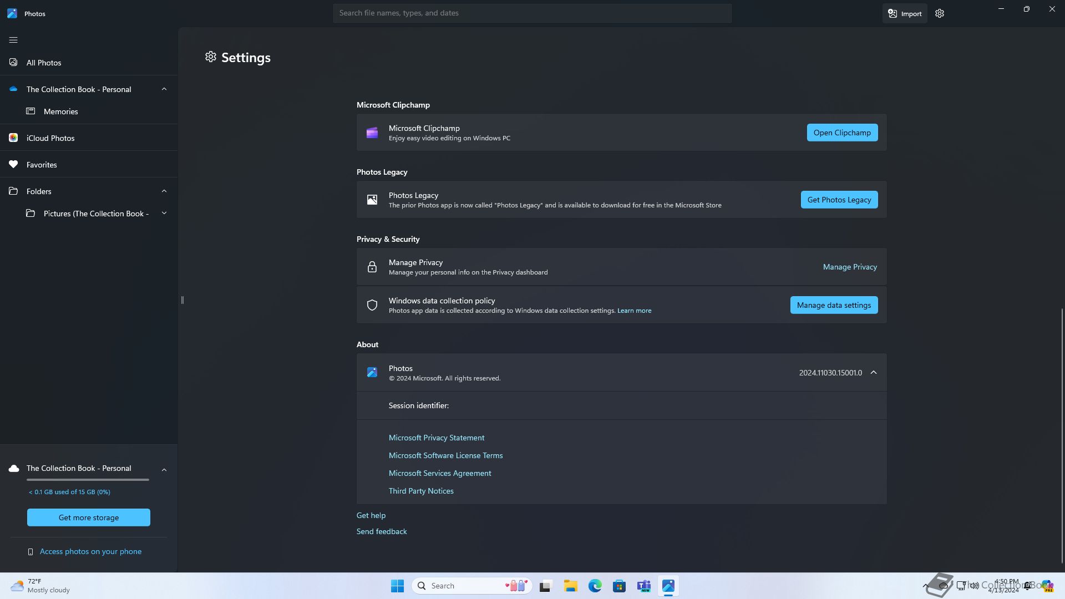
Task: Open Task View from the taskbar
Action: click(x=546, y=586)
